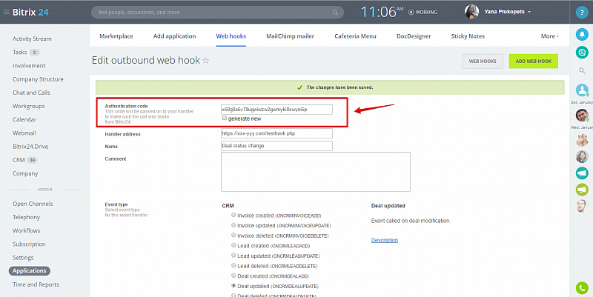Select Lead updated radio option
593x297 pixels.
coord(233,256)
